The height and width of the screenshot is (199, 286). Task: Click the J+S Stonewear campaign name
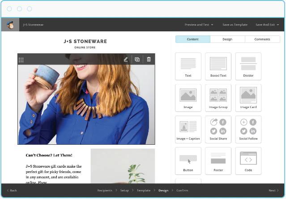point(33,25)
